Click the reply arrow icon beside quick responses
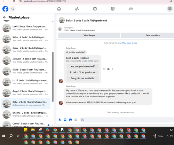Viewport: 174px width, 145px height. pos(108,69)
